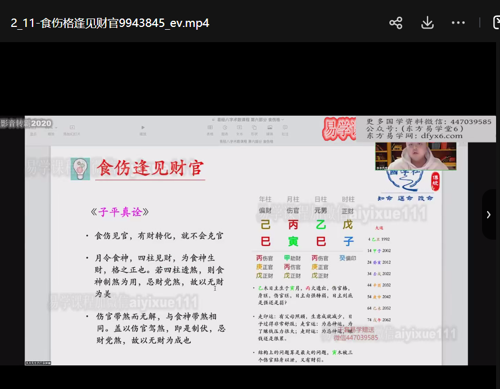The image size is (500, 389).
Task: Click the 食伤逢见财官 slide heading
Action: pos(149,168)
